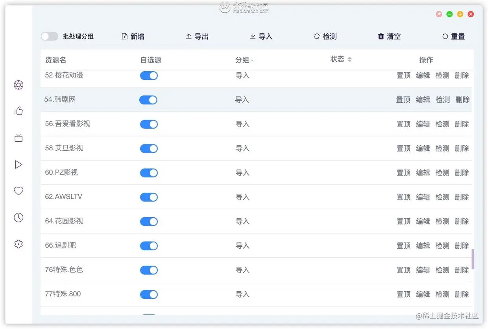This screenshot has height=329, width=488.
Task: Click 置顶 for 76特殊.色色
Action: pos(403,270)
